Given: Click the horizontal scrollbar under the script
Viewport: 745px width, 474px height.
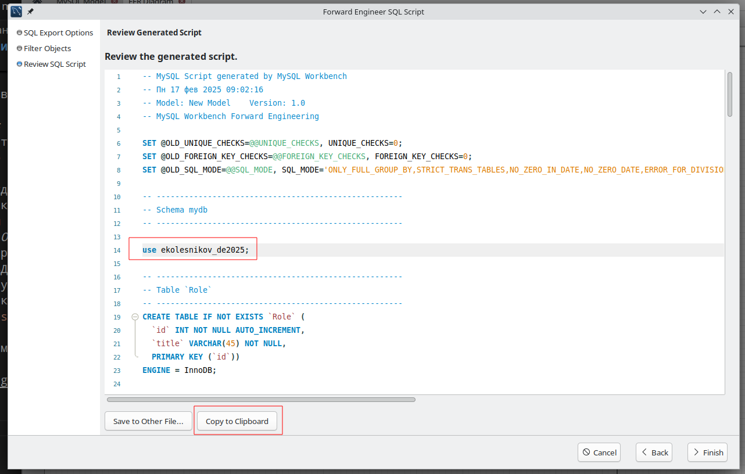Looking at the screenshot, I should coord(261,400).
